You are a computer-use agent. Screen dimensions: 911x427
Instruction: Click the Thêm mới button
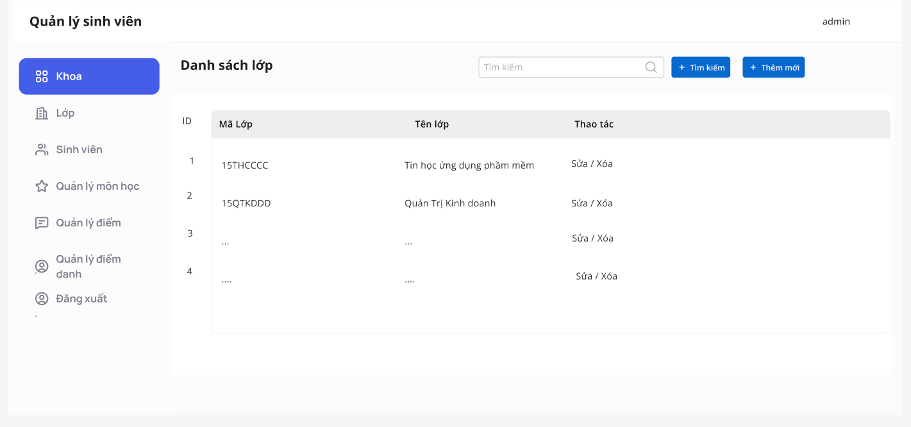tap(774, 67)
